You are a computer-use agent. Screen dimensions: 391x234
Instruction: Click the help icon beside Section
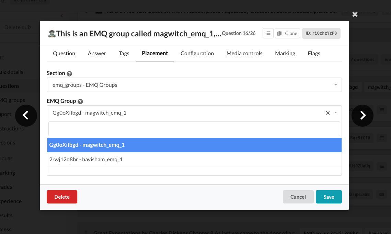(x=69, y=73)
